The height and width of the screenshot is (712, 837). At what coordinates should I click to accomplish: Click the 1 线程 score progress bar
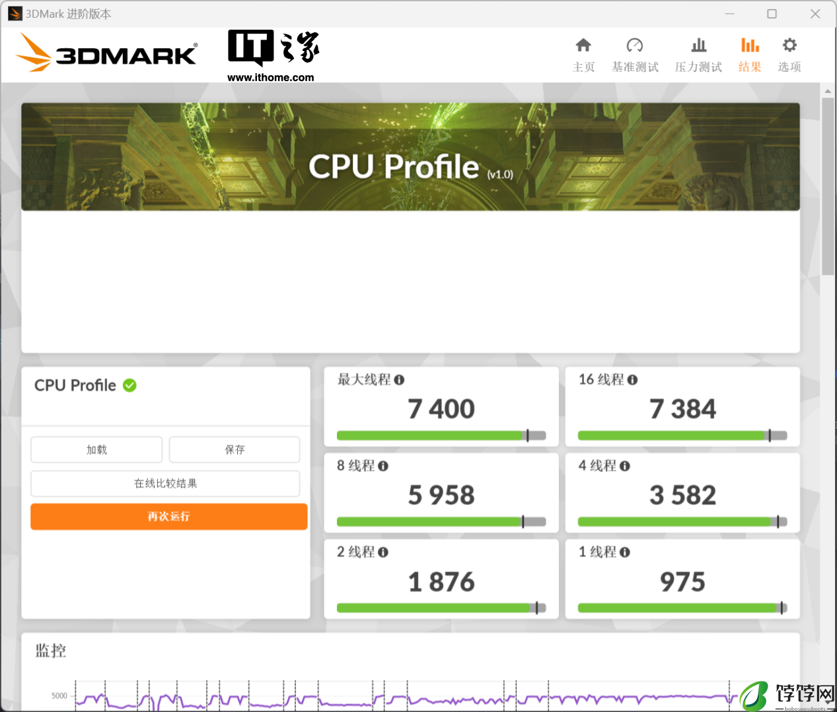pyautogui.click(x=682, y=608)
